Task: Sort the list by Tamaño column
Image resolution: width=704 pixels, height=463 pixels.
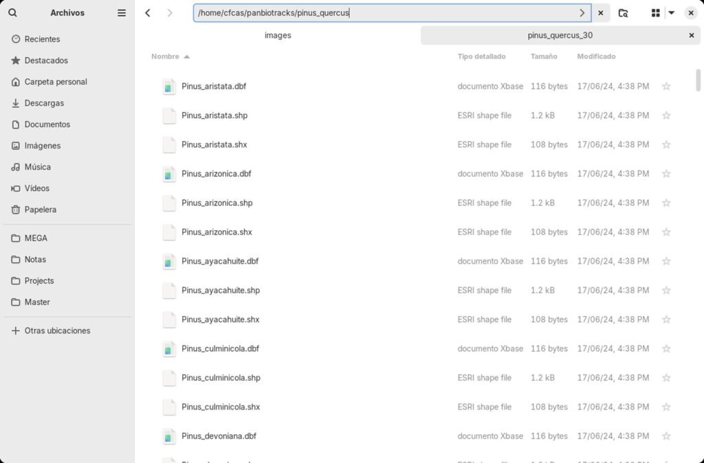Action: click(543, 56)
